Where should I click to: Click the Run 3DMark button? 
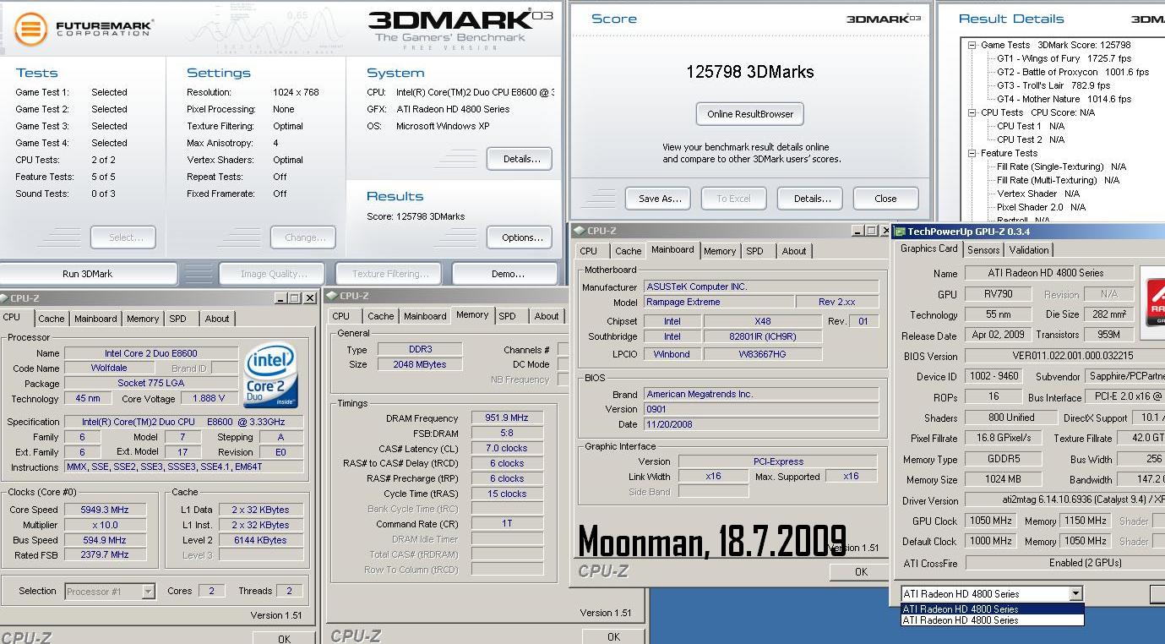88,274
